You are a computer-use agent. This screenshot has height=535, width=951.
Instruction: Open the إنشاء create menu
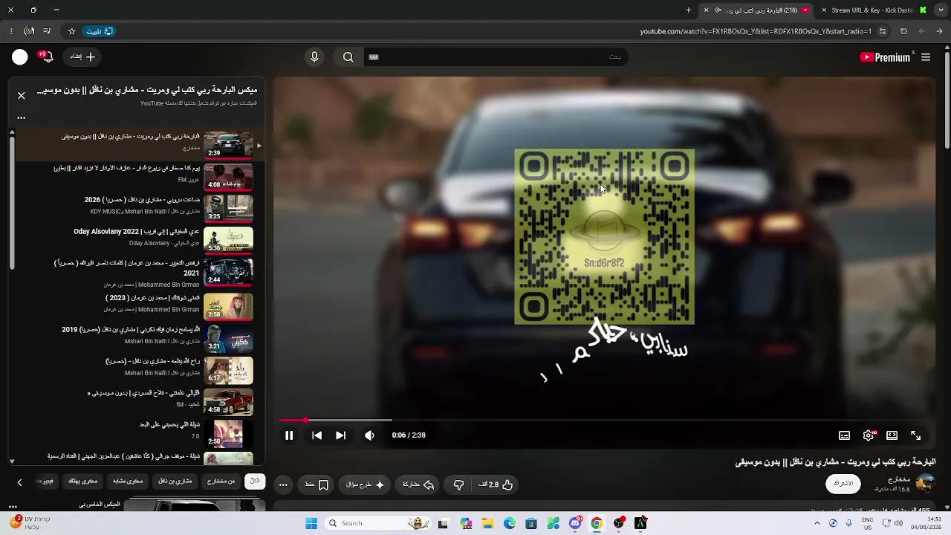[82, 57]
